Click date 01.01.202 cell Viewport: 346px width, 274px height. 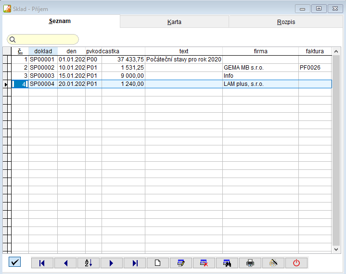(72, 60)
